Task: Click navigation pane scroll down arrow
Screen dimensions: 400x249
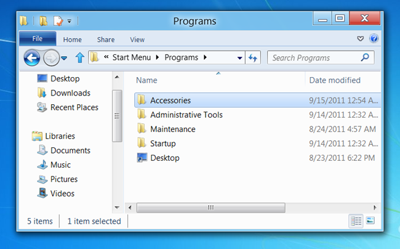Action: 117,207
